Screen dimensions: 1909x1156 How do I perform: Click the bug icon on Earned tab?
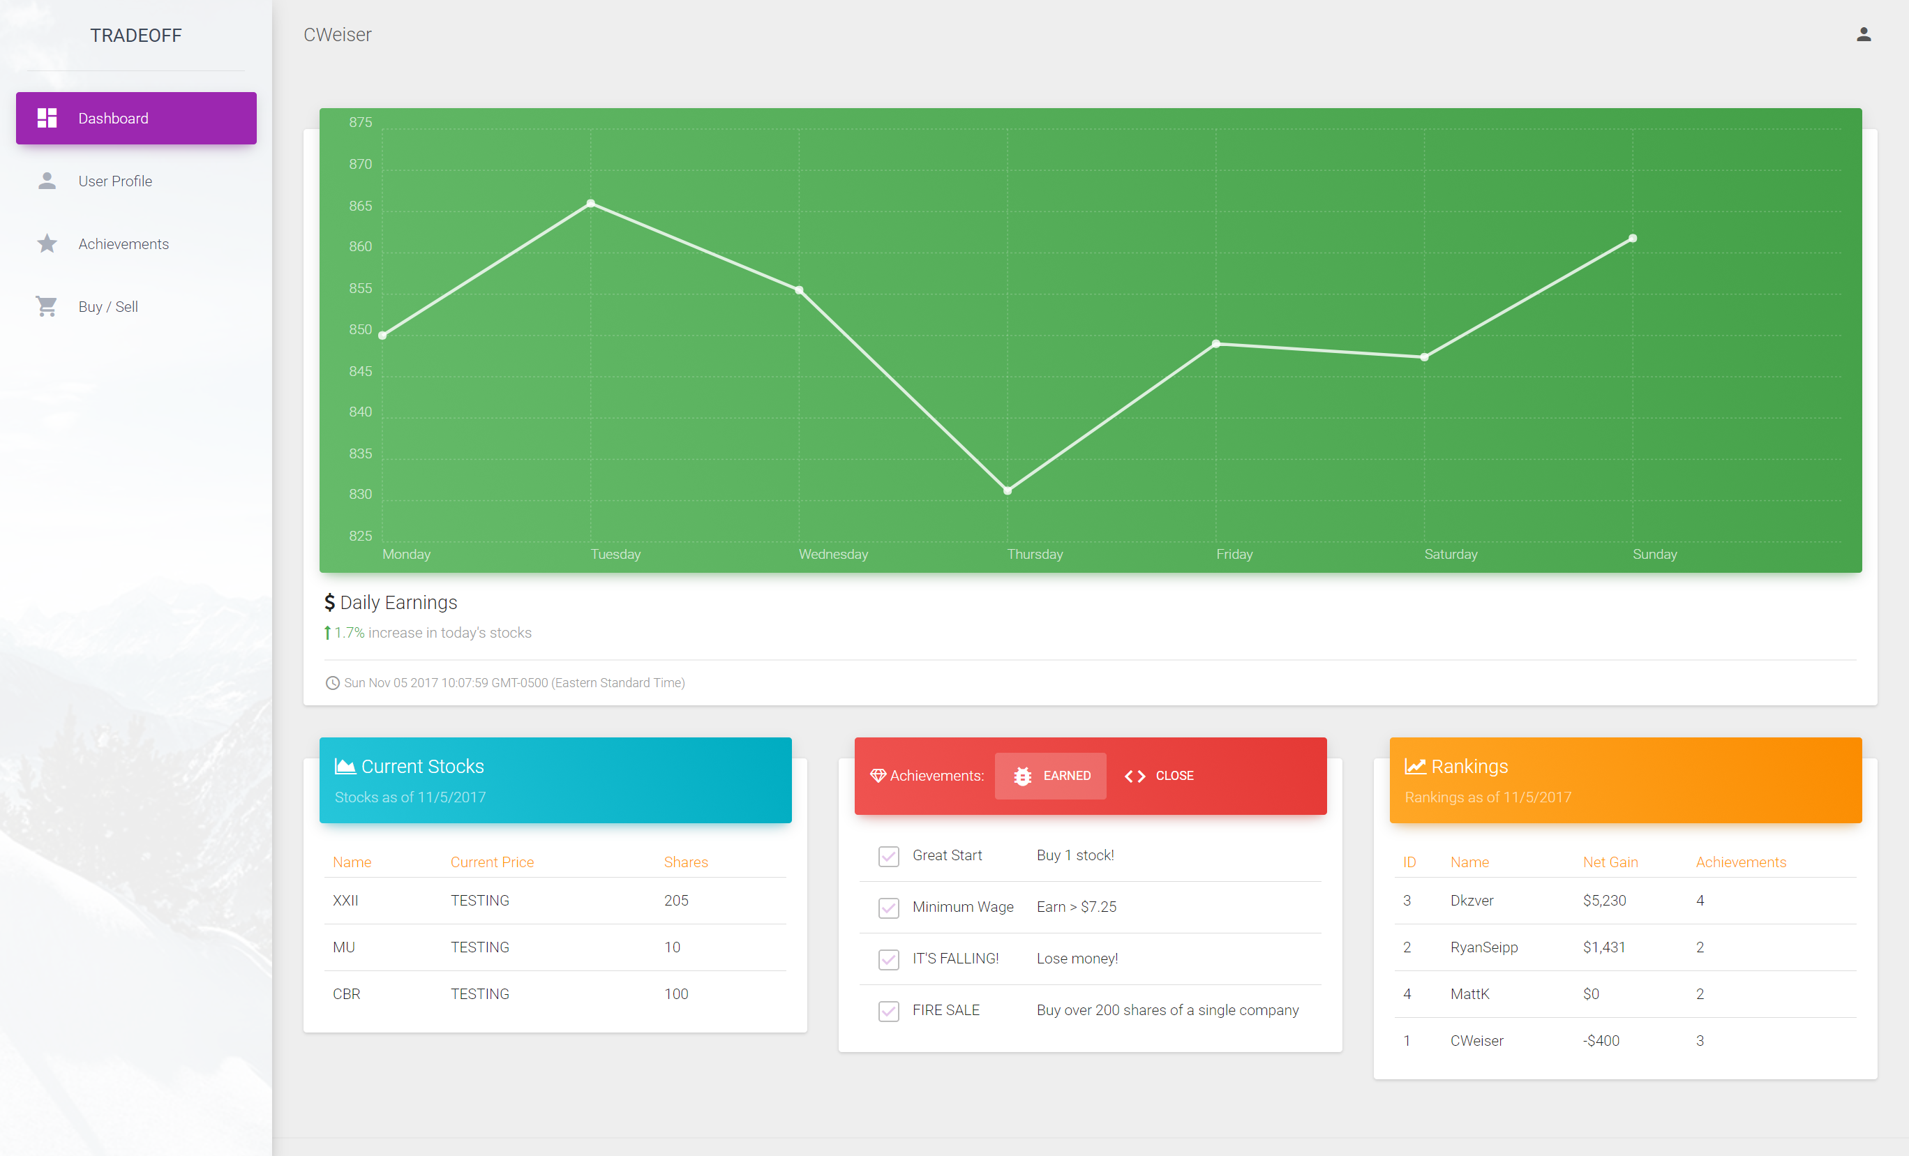tap(1022, 776)
